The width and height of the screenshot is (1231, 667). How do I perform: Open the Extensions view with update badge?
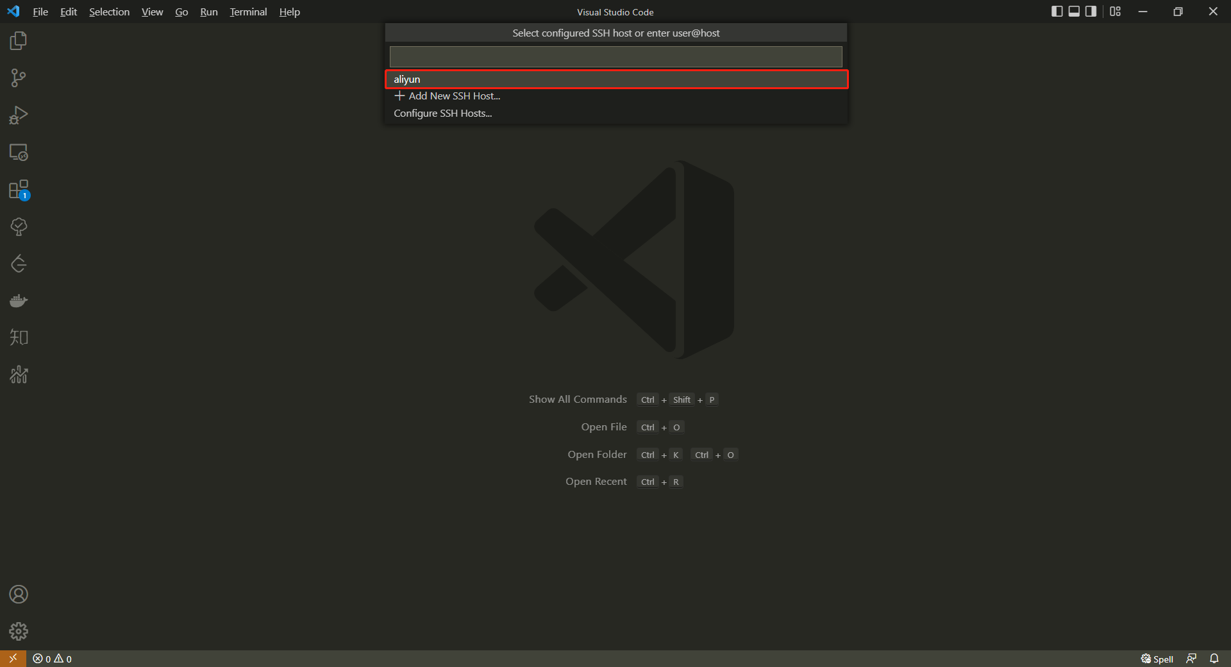click(x=19, y=190)
